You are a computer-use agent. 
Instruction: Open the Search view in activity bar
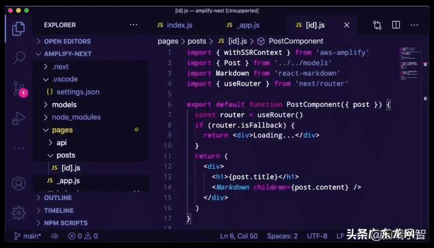[18, 58]
